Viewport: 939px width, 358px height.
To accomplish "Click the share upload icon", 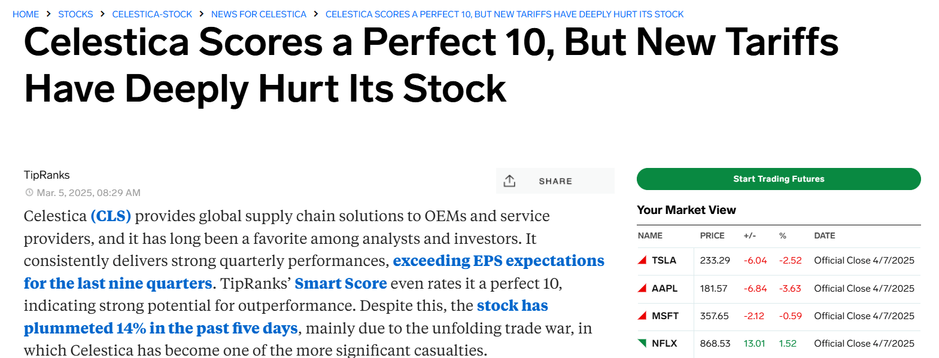I will point(509,180).
